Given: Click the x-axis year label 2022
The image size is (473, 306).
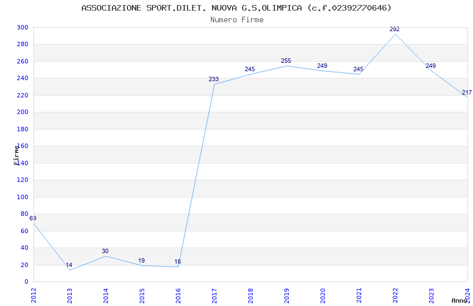Looking at the screenshot, I should 396,295.
